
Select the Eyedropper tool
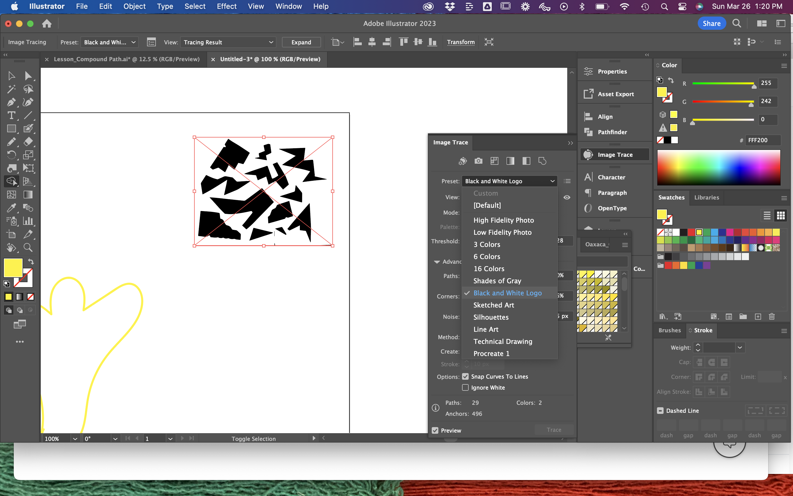(x=11, y=208)
